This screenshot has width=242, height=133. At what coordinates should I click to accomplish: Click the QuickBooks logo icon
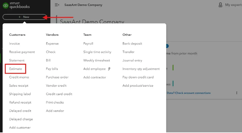coord(5,5)
